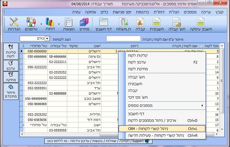This screenshot has width=230, height=147.
Task: Click the cell ערד
Action: click(x=90, y=88)
